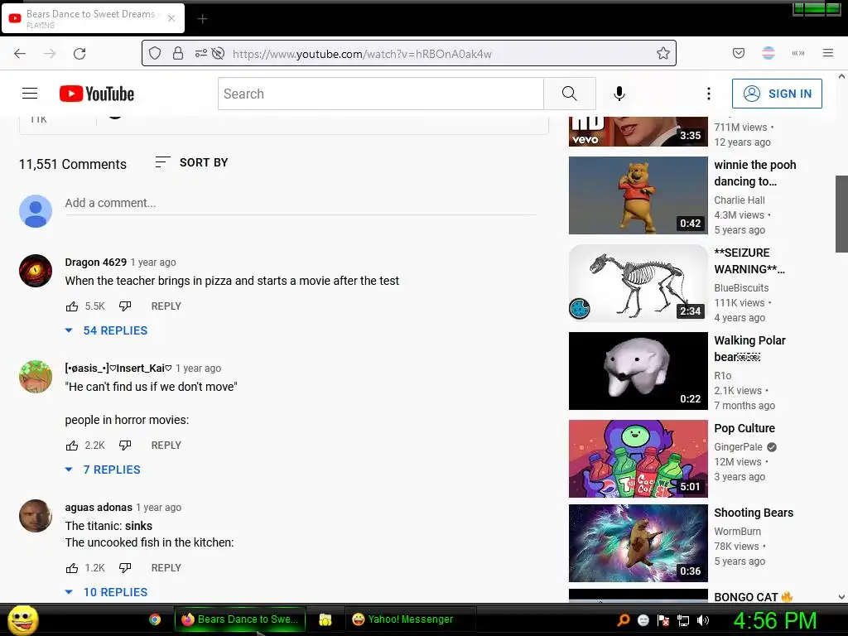Expand 7 replies under Insert_Kai

click(x=102, y=470)
